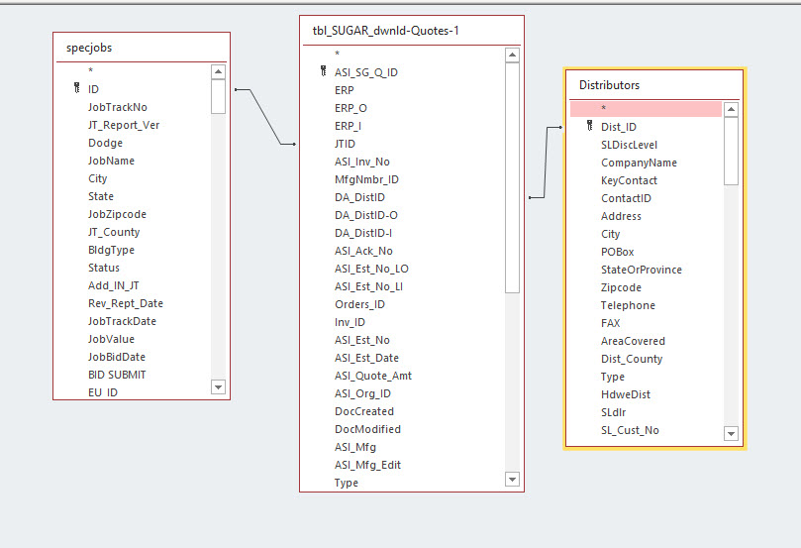The height and width of the screenshot is (548, 801).
Task: Select the DA_DistID field in Quotes table
Action: coord(359,197)
